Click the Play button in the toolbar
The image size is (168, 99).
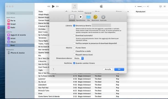tap(53, 6)
